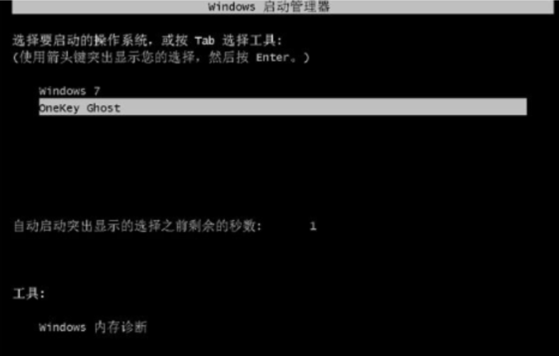The image size is (559, 356).
Task: Choose the highlighted OneKey Ghost entry
Action: coord(283,107)
